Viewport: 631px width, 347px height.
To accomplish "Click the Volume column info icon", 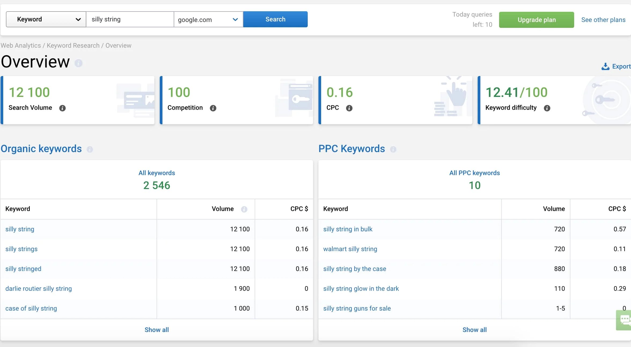I will (244, 209).
